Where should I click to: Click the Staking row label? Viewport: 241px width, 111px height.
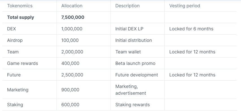15,105
